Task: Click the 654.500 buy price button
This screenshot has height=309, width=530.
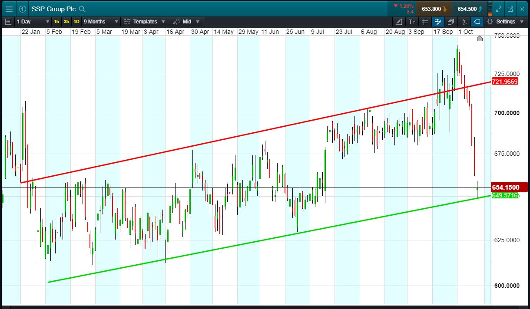Action: click(470, 9)
